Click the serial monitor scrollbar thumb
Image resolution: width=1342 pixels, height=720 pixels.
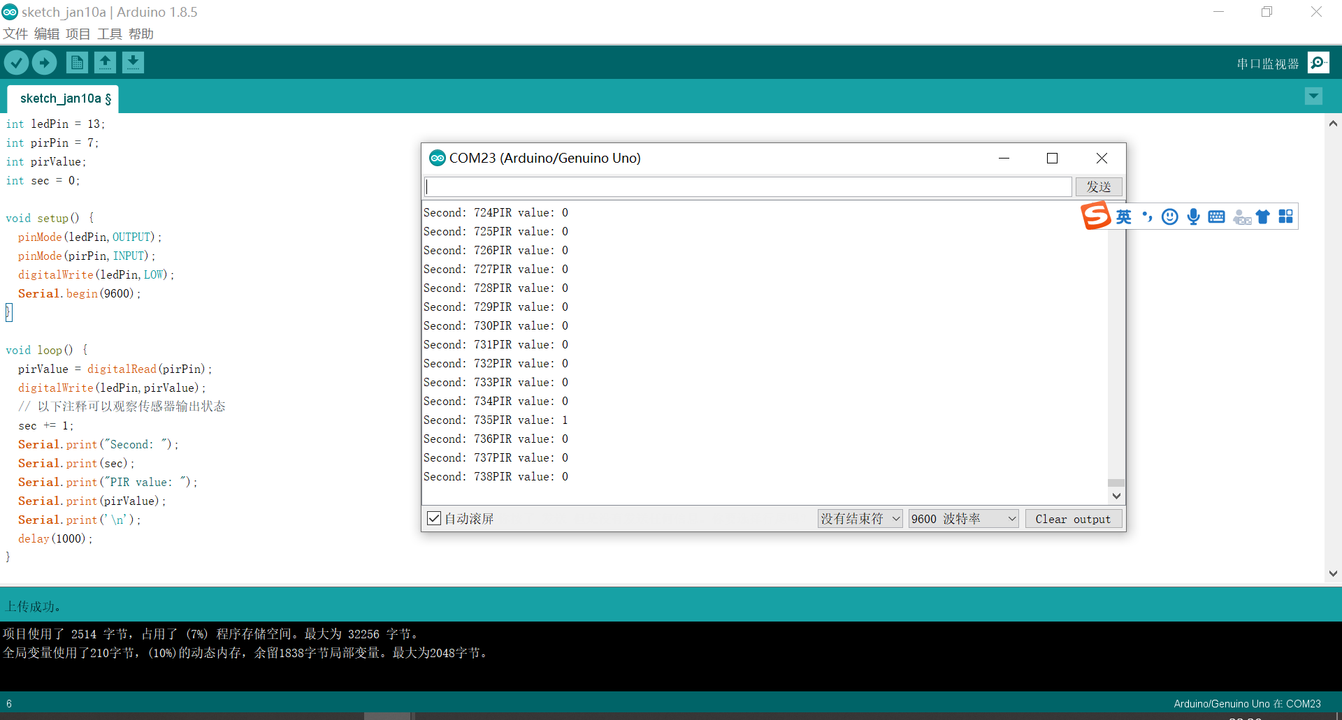click(x=1116, y=483)
